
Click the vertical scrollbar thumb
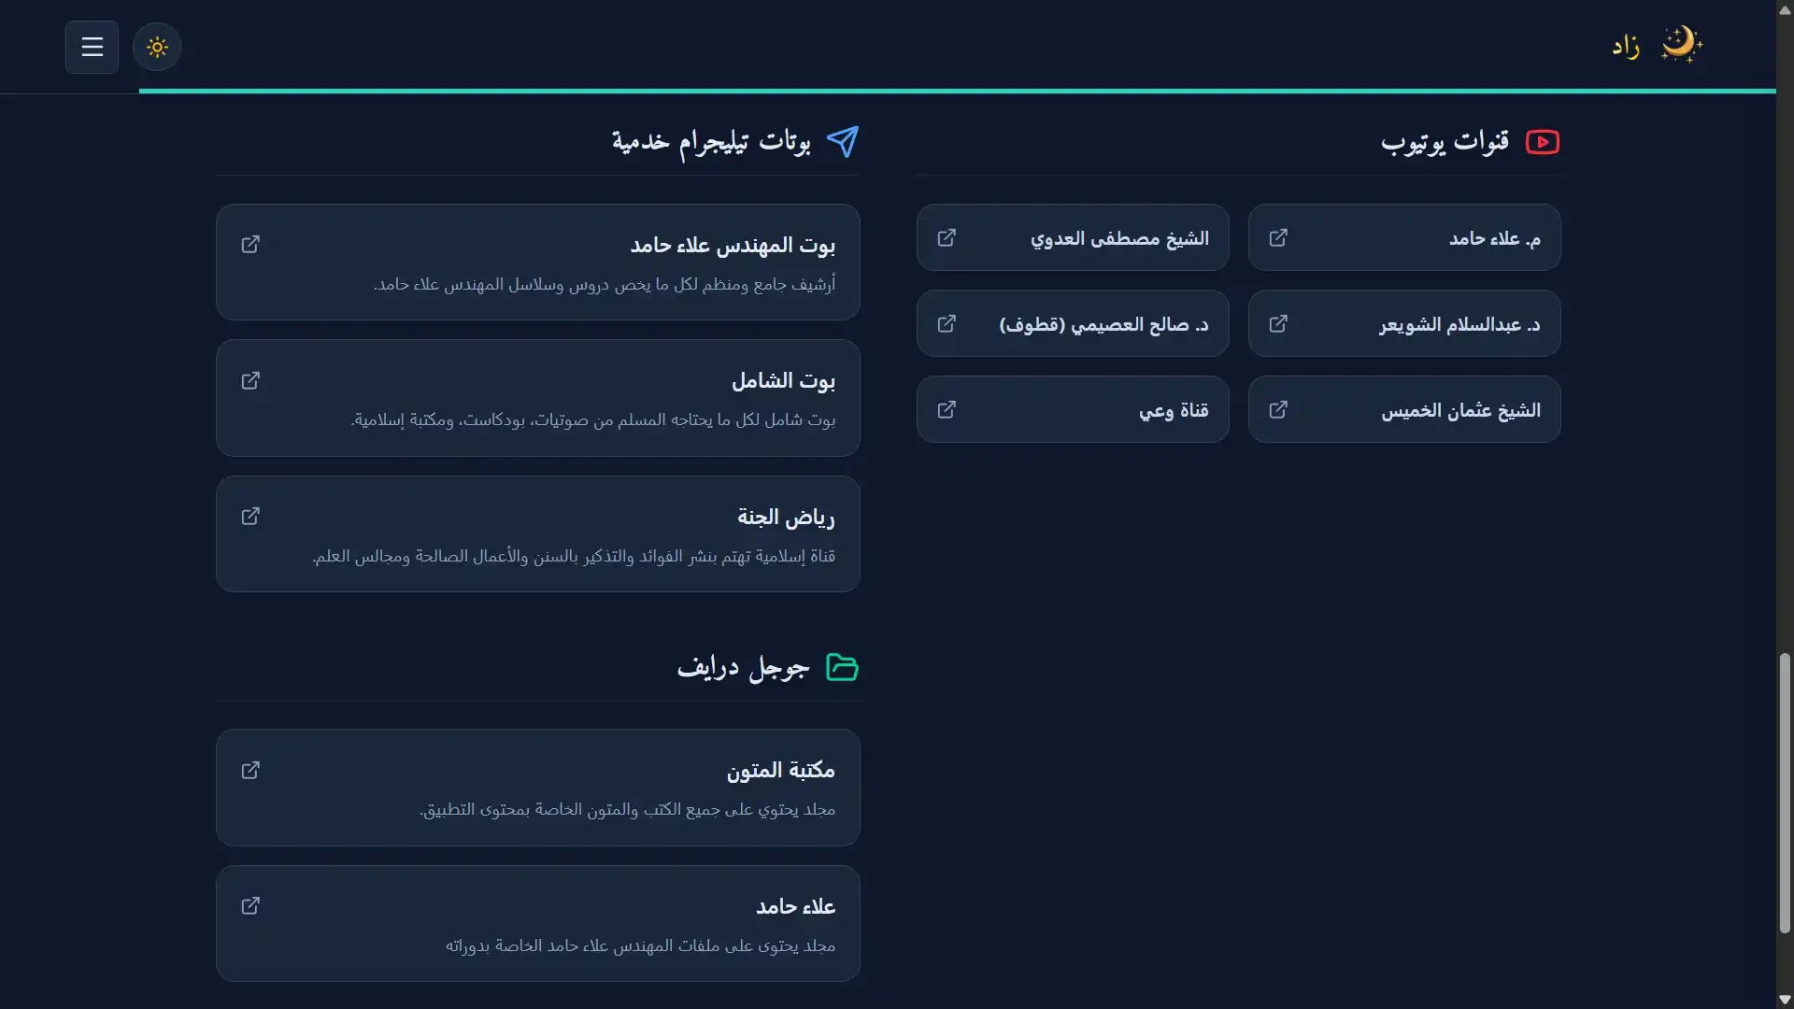1785,793
